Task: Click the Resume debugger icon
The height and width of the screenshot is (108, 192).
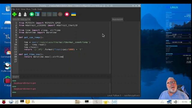Action: click(60, 14)
